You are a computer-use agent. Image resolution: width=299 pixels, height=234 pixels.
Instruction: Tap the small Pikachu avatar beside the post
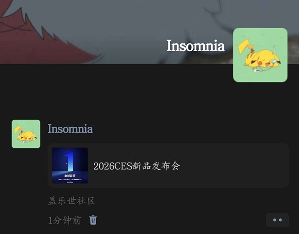coord(26,134)
